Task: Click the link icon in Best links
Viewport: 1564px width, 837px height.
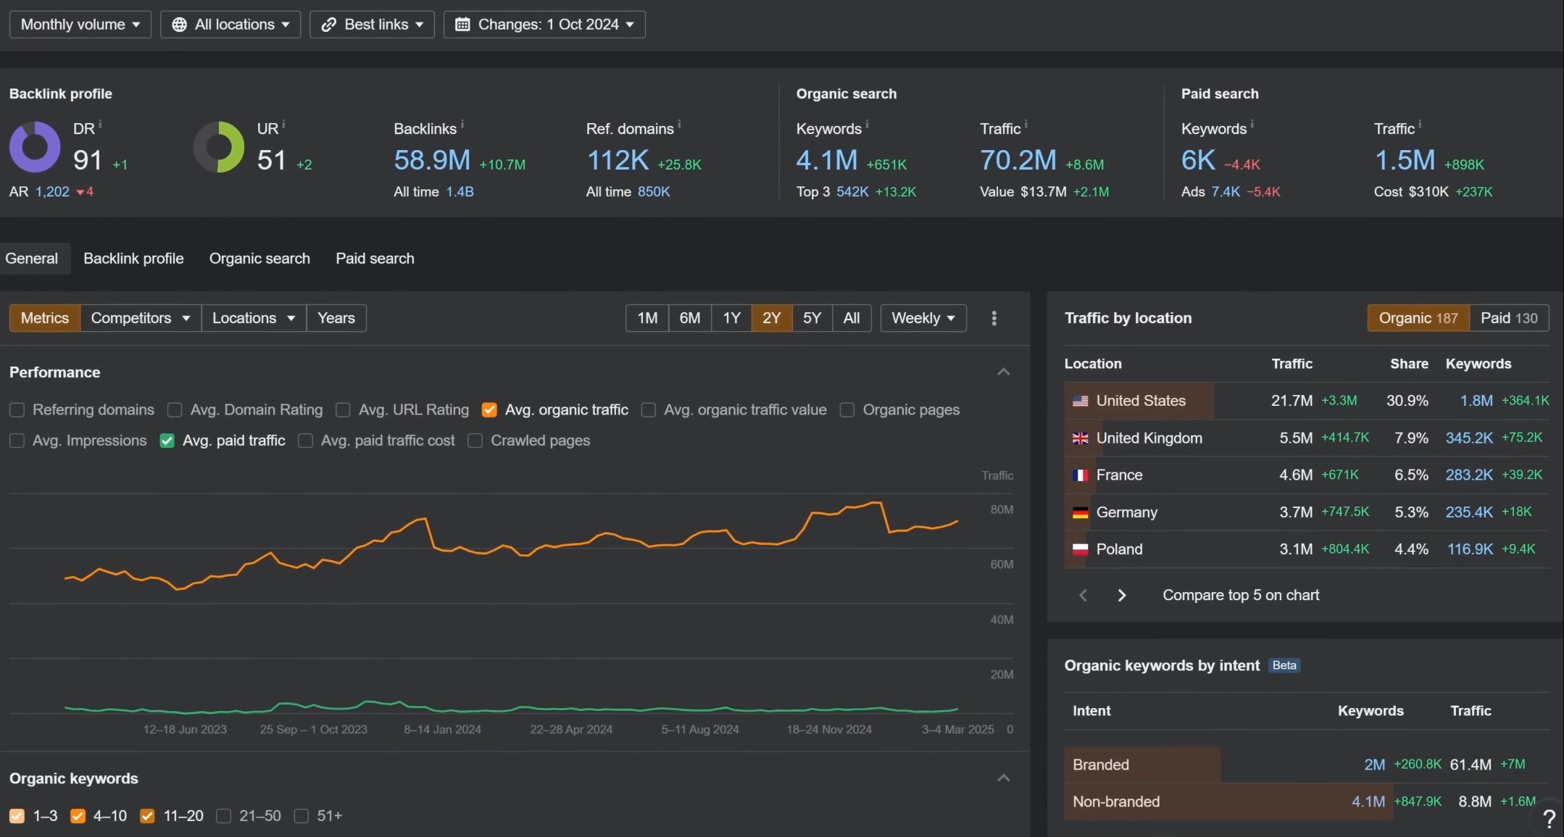Action: pyautogui.click(x=329, y=25)
